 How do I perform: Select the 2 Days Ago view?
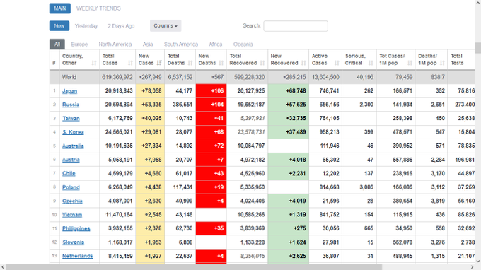121,26
